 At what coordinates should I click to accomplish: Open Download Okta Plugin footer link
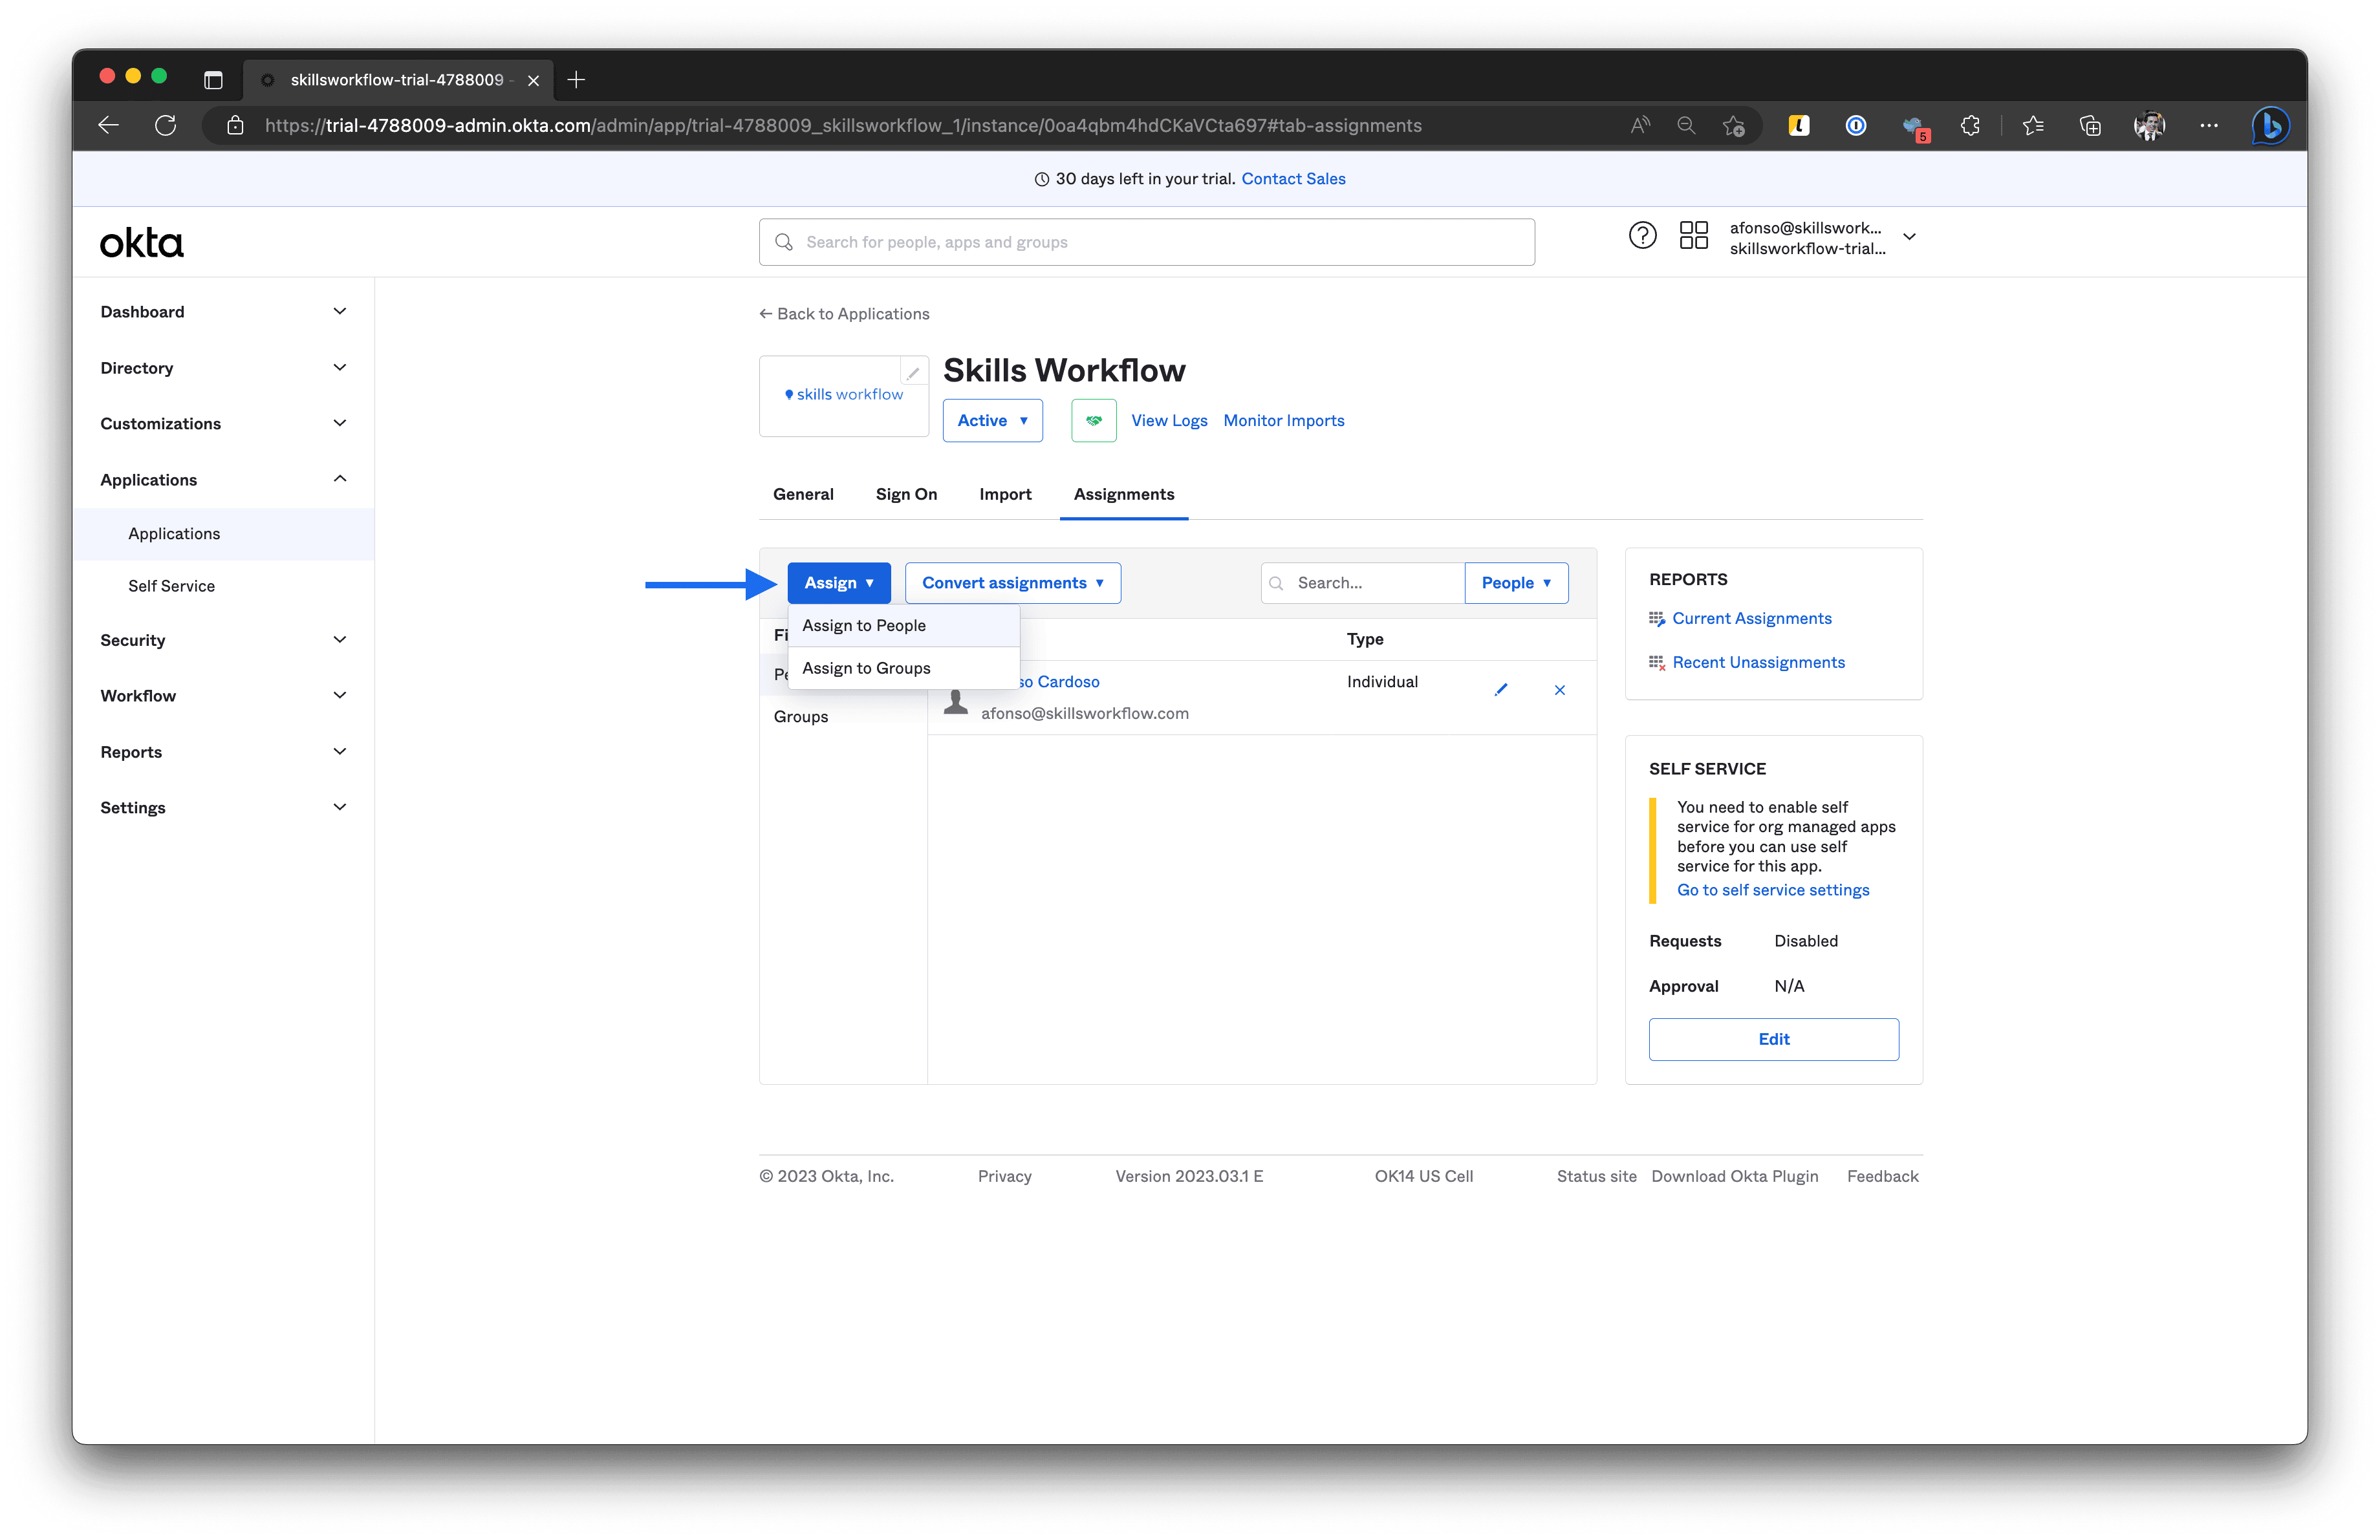tap(1734, 1176)
